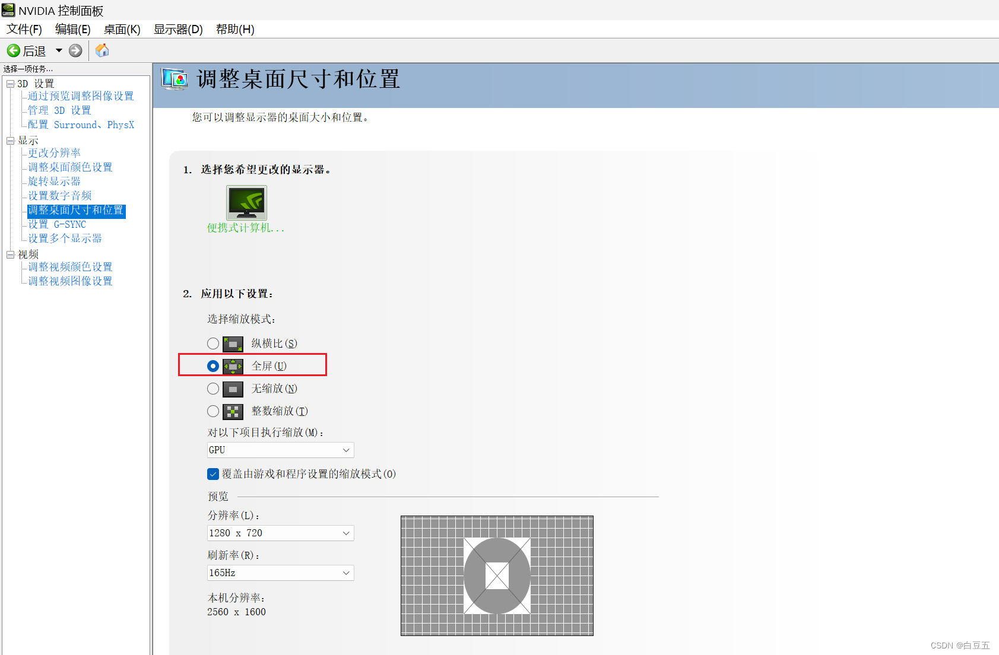Toggle 覆盖由游戏和程序设置的缩放模式 checkbox
Screen dimensions: 999x655
pyautogui.click(x=213, y=473)
